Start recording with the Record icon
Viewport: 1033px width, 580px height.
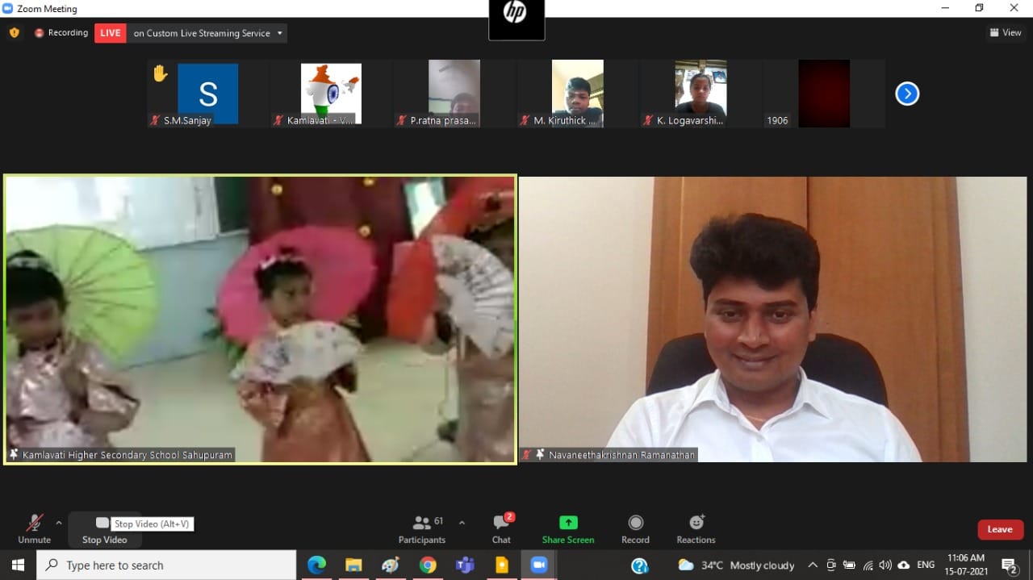pyautogui.click(x=635, y=523)
